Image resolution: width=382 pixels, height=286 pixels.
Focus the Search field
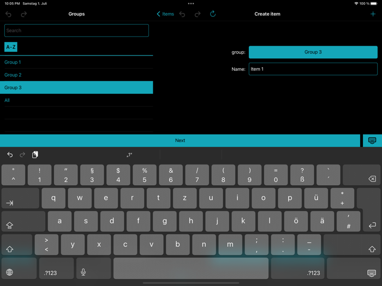pos(76,31)
